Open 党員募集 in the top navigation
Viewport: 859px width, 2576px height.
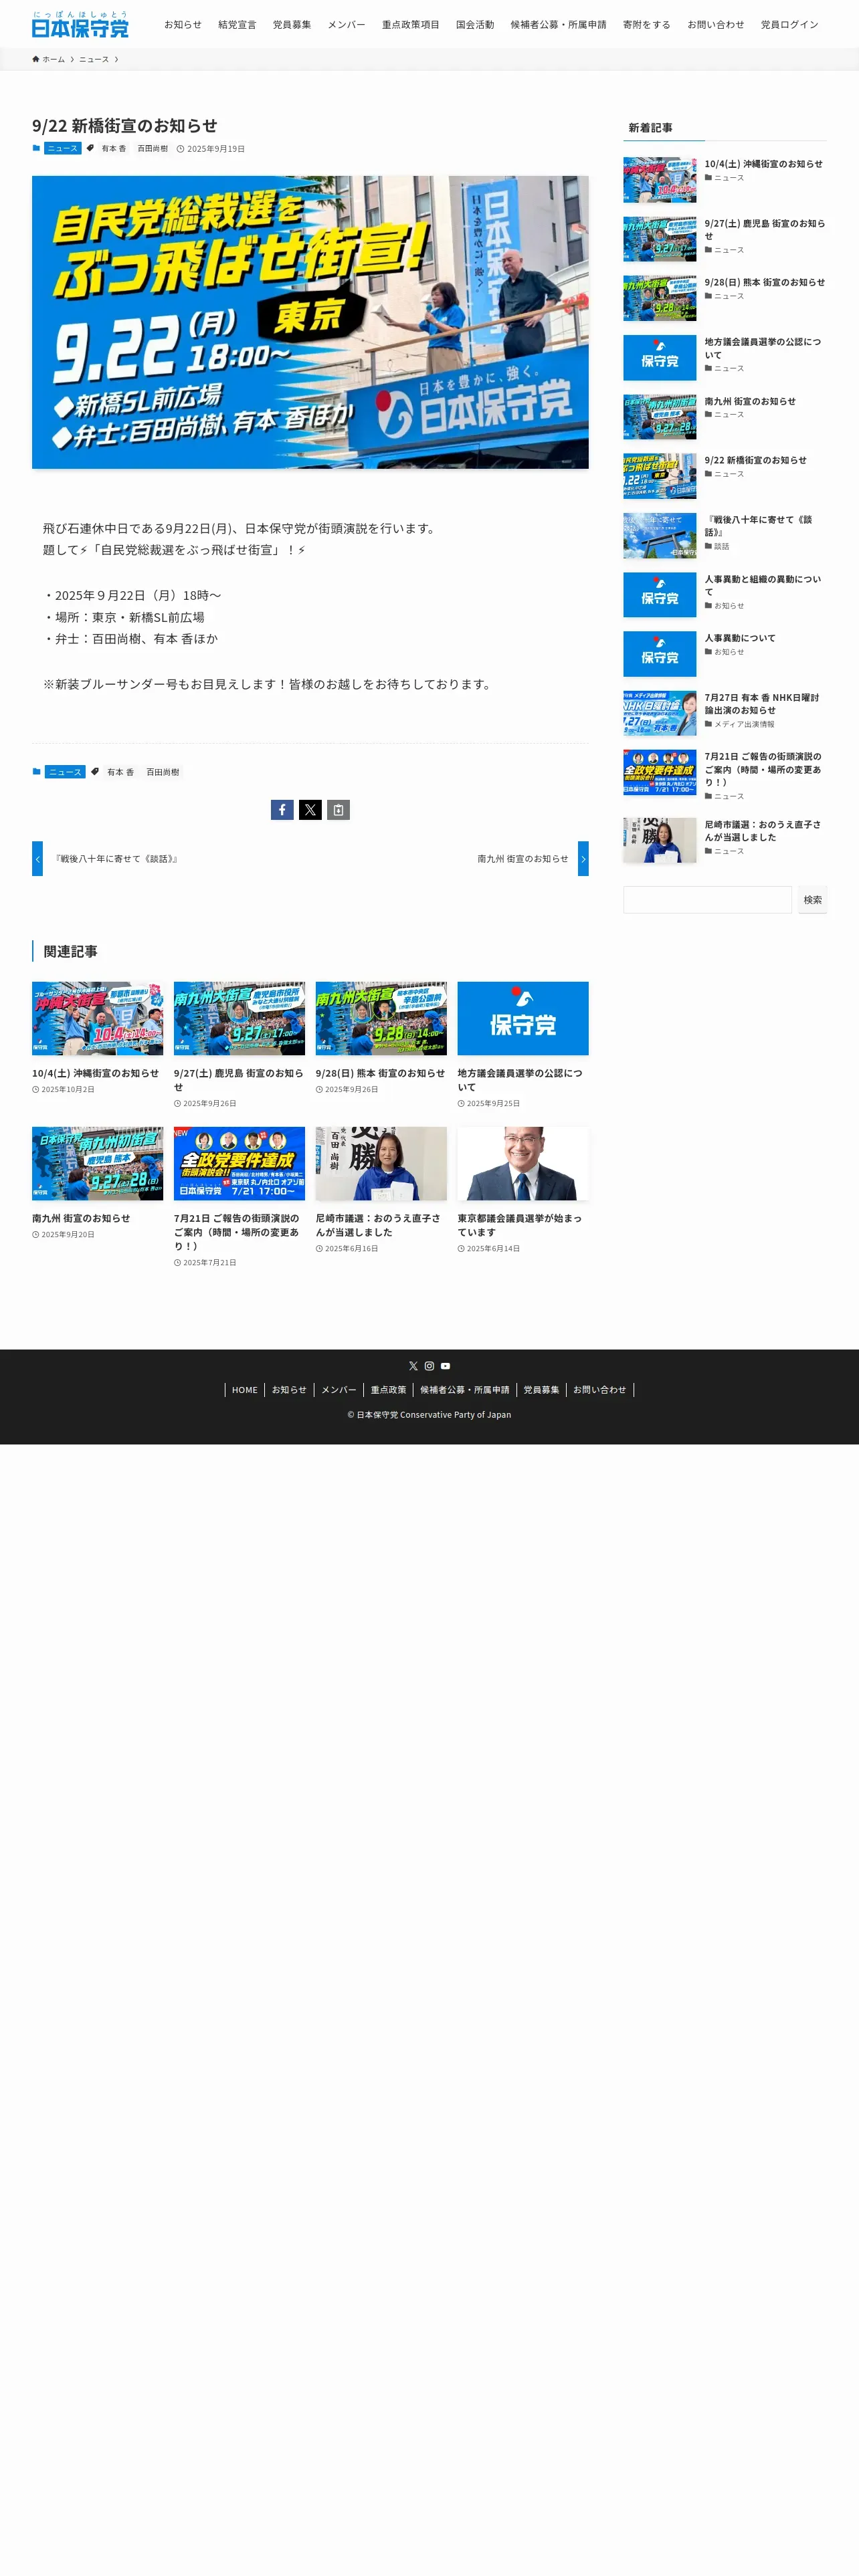(292, 24)
